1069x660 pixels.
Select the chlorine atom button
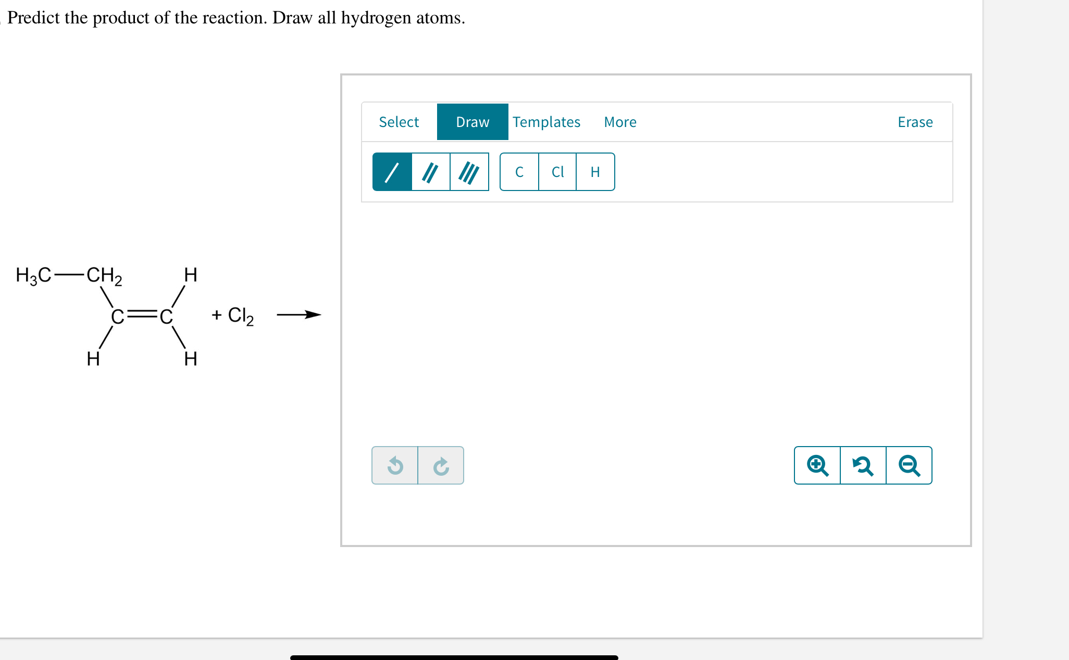557,172
